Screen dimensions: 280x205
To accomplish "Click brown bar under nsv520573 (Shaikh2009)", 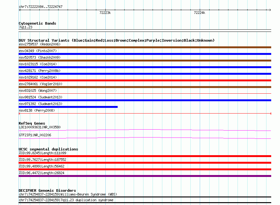I will point(145,61).
